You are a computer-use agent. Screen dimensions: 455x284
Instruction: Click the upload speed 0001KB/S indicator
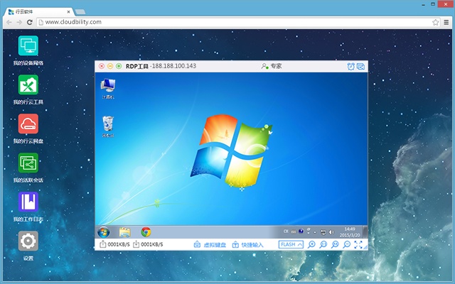pyautogui.click(x=114, y=244)
